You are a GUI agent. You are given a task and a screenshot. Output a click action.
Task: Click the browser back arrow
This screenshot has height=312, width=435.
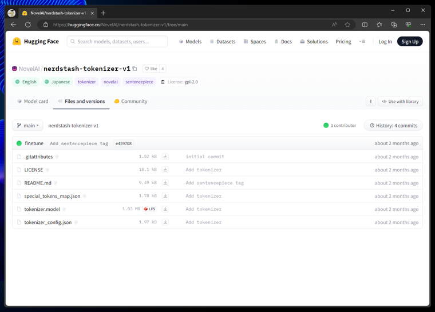click(x=13, y=25)
